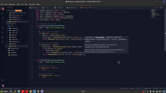The image size is (166, 93).
Task: Open the Source Control branch icon
Action: coord(2,33)
